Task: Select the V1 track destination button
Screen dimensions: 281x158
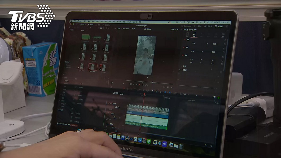Action: click(x=110, y=103)
